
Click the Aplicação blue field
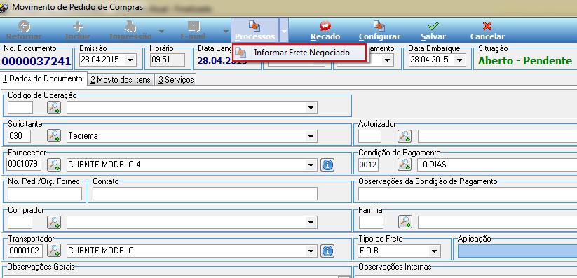[517, 251]
